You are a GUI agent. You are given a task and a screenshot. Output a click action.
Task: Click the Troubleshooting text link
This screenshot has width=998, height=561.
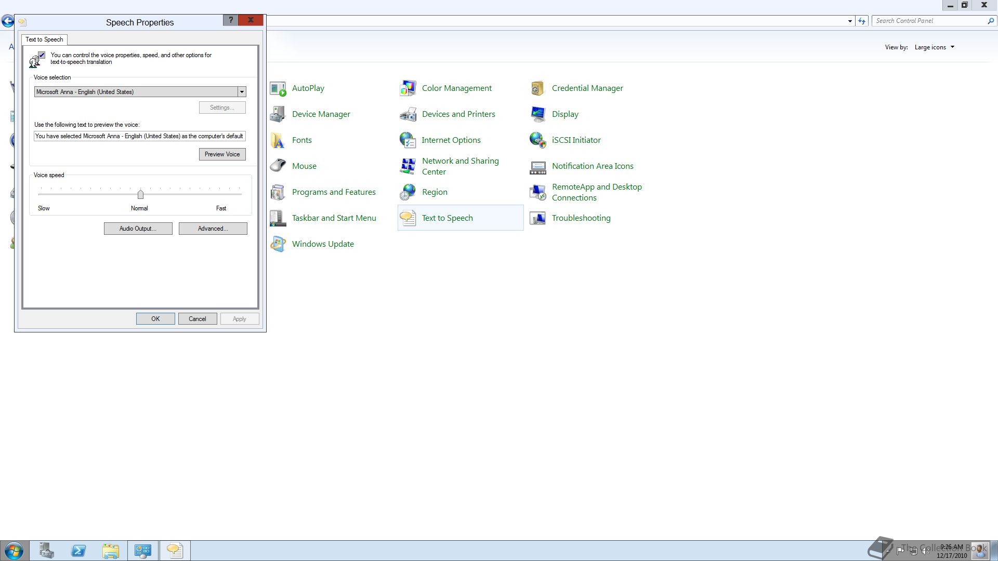(581, 218)
